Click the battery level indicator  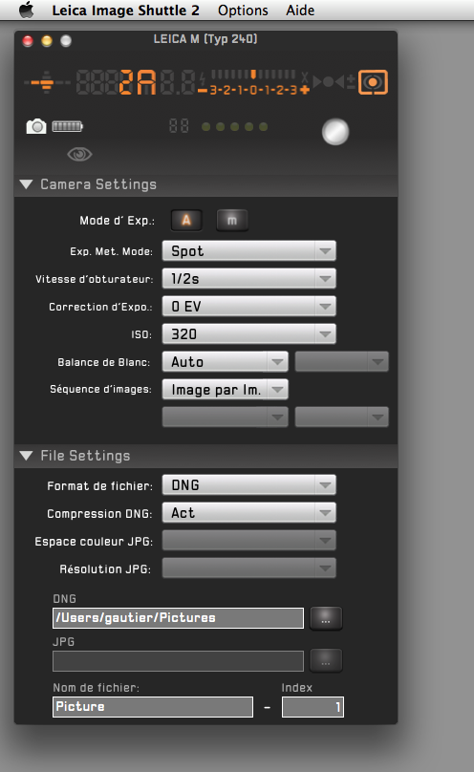(x=68, y=126)
